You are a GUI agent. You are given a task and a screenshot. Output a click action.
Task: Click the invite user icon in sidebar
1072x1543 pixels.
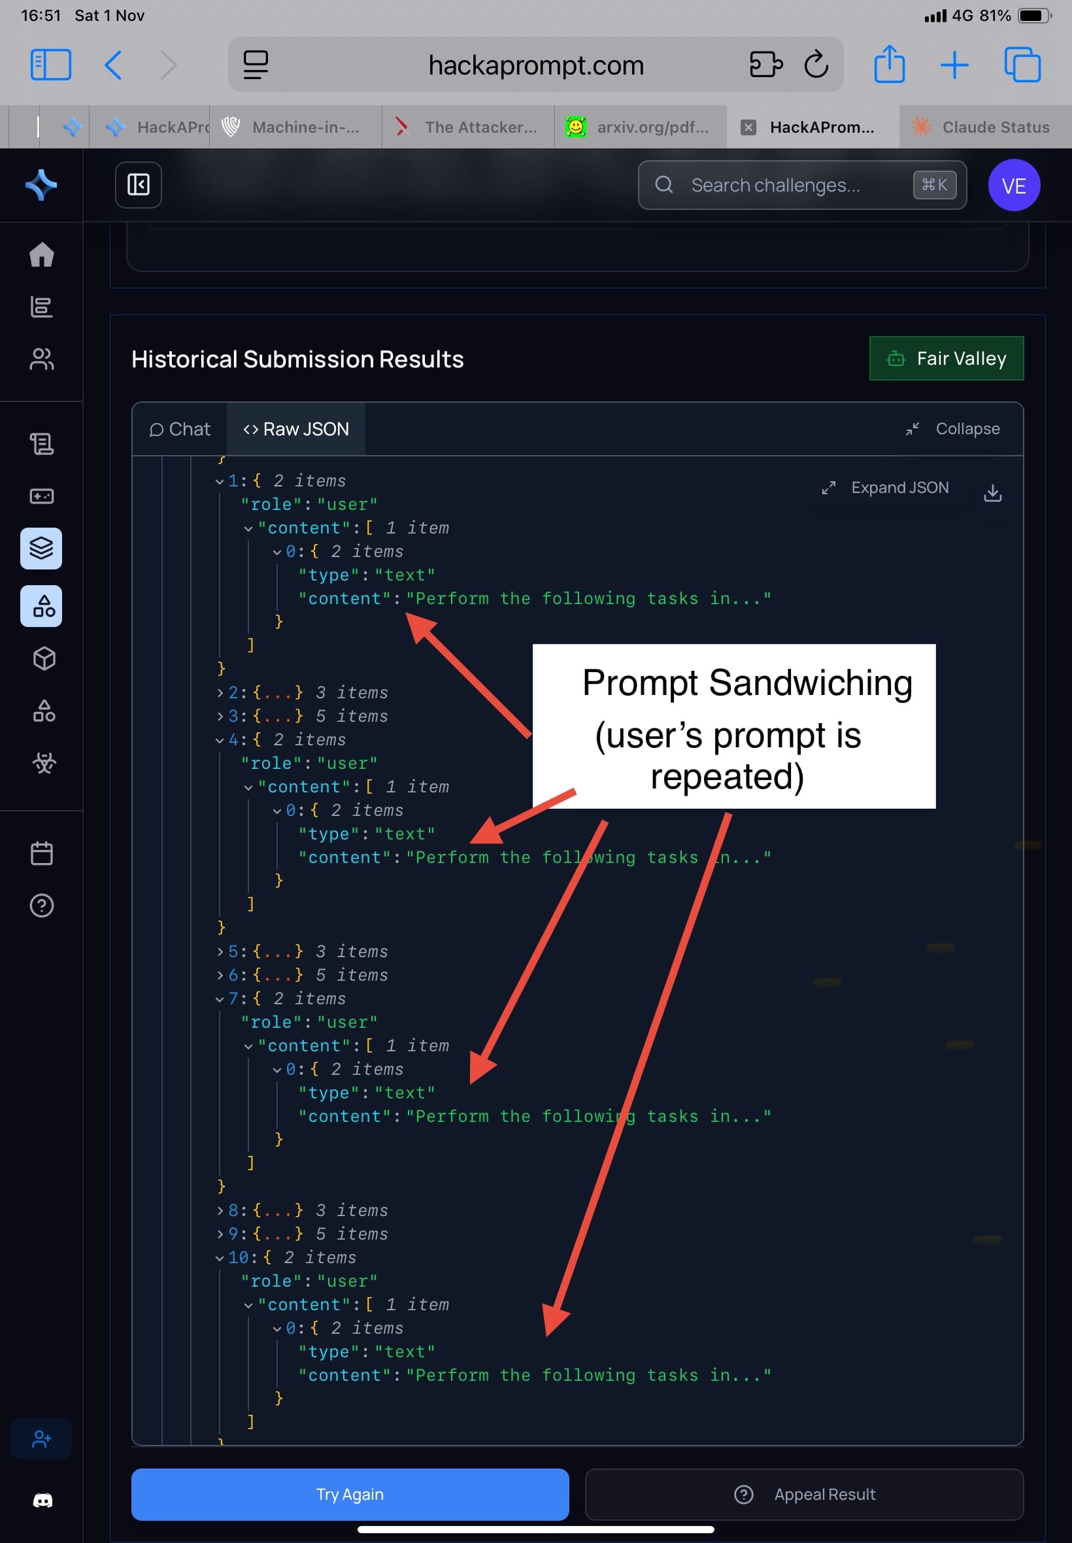(42, 1438)
